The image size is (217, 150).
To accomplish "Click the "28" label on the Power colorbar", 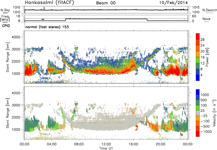I will click(202, 40).
